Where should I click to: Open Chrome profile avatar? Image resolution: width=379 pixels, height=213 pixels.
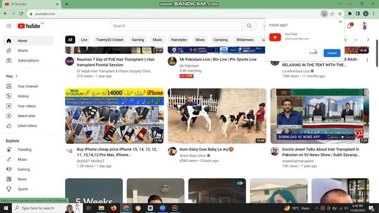(x=366, y=14)
